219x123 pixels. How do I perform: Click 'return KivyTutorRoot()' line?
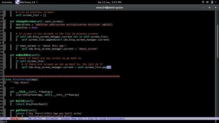tap(31, 104)
